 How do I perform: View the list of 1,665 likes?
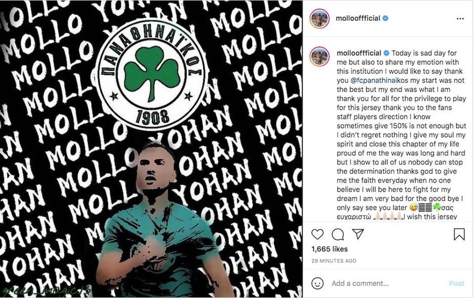(329, 249)
